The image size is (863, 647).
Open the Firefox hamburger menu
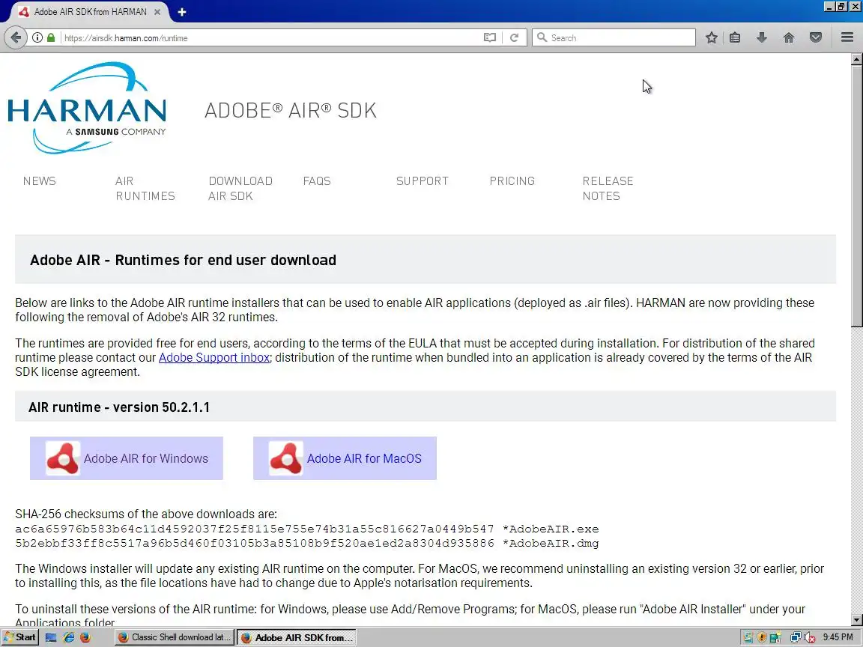click(847, 37)
